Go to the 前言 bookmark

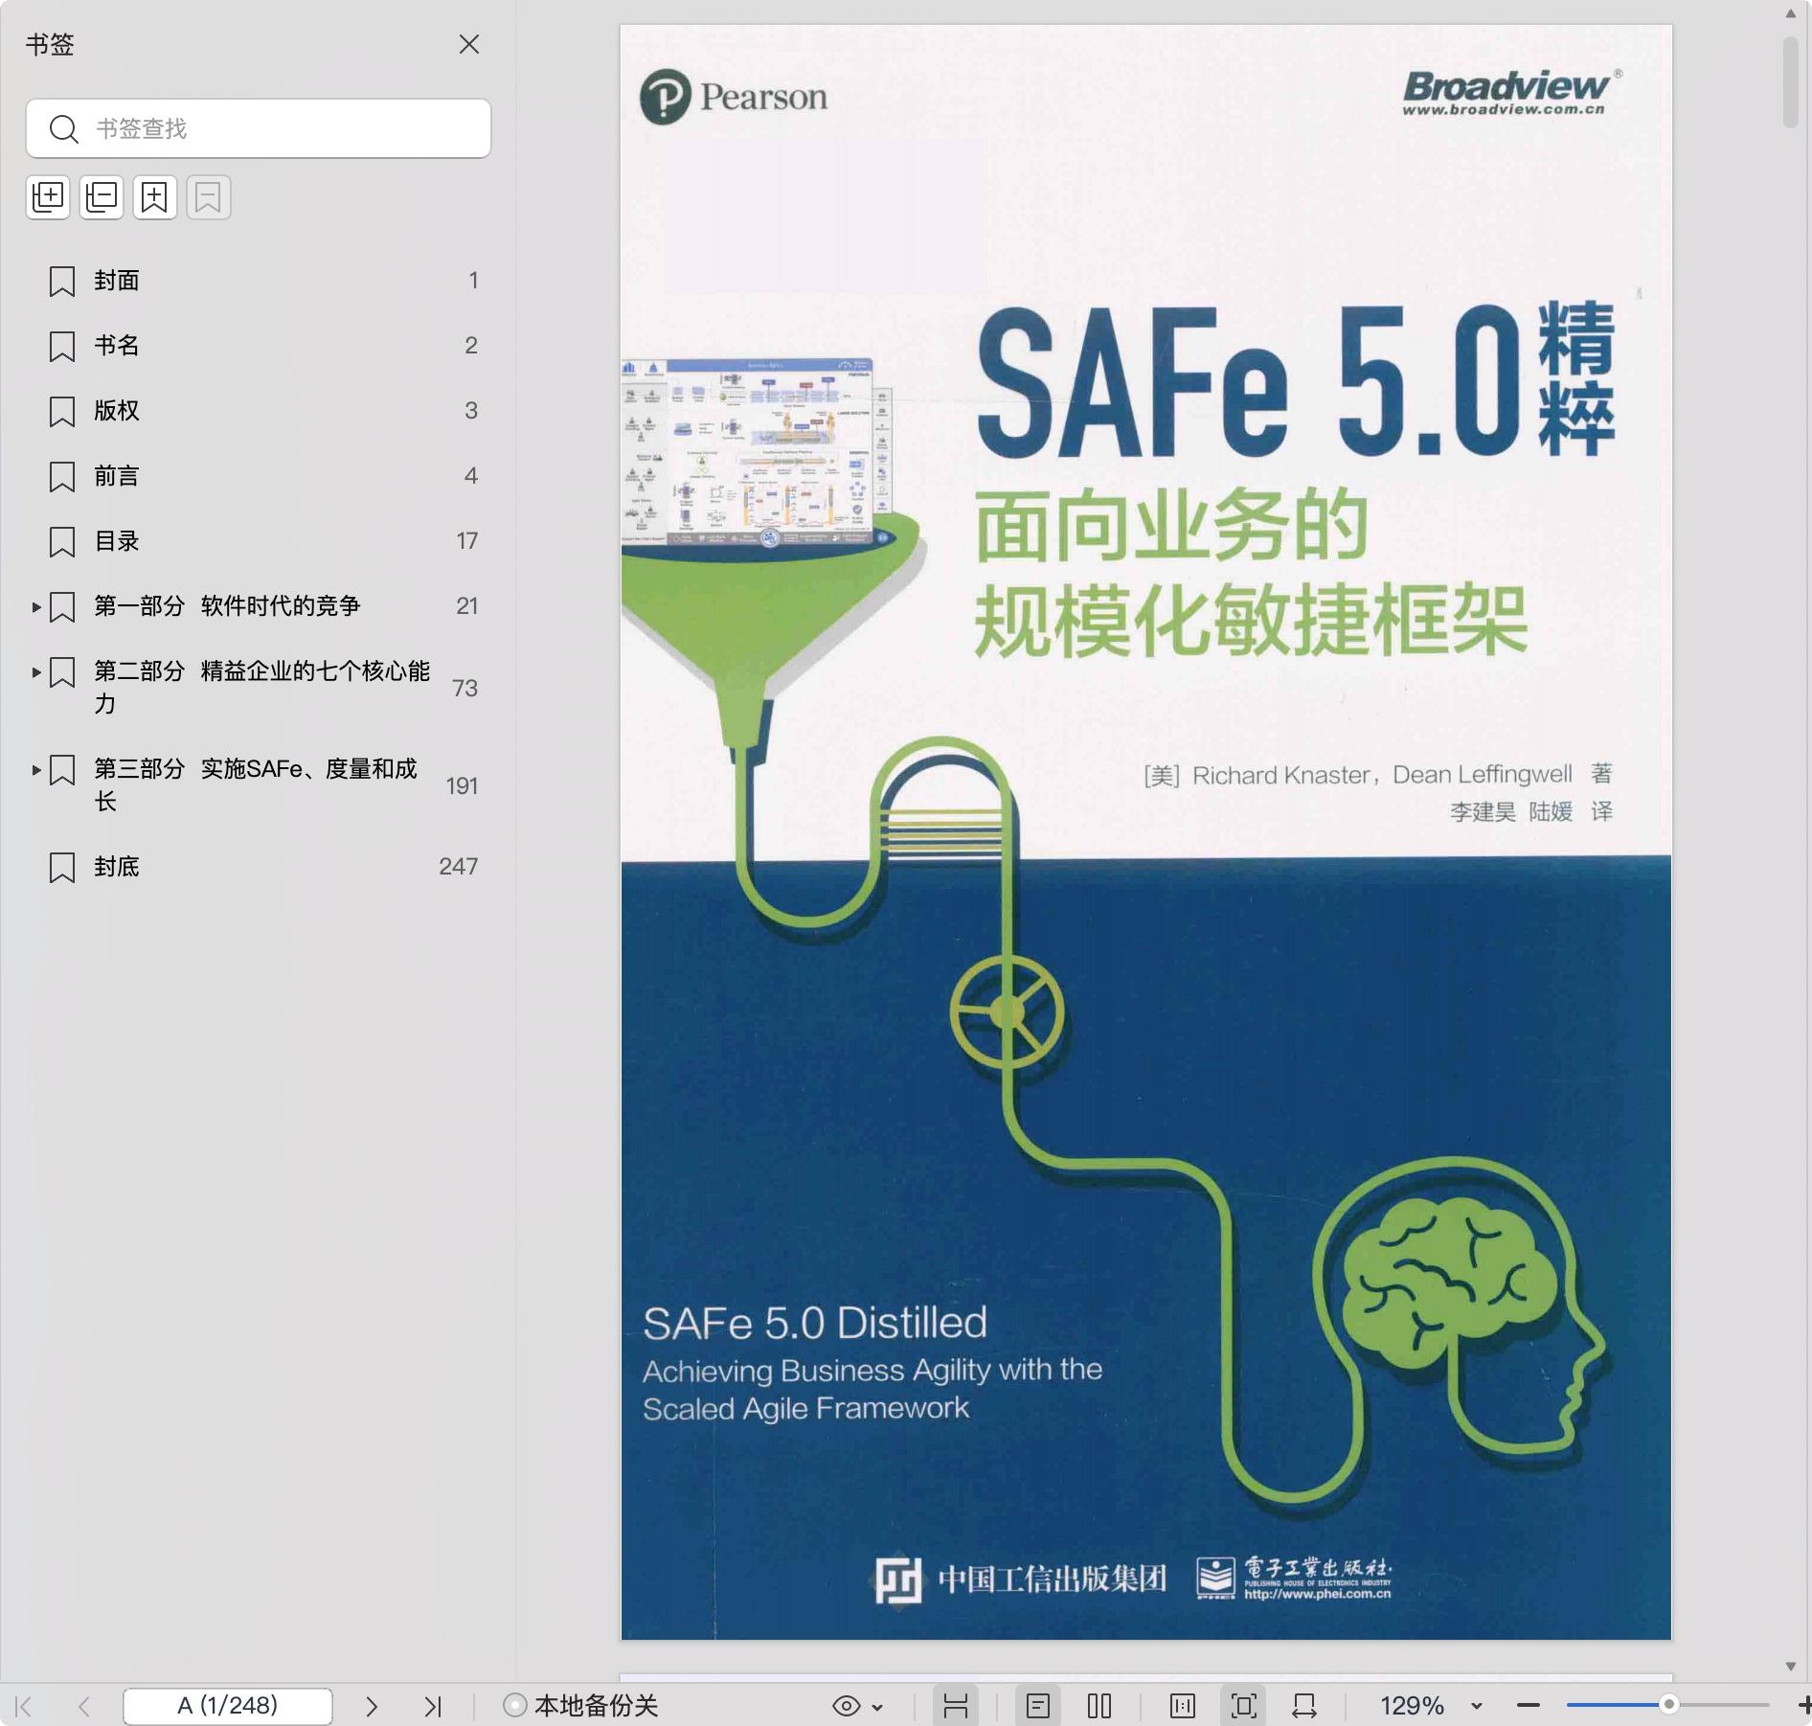pos(117,476)
